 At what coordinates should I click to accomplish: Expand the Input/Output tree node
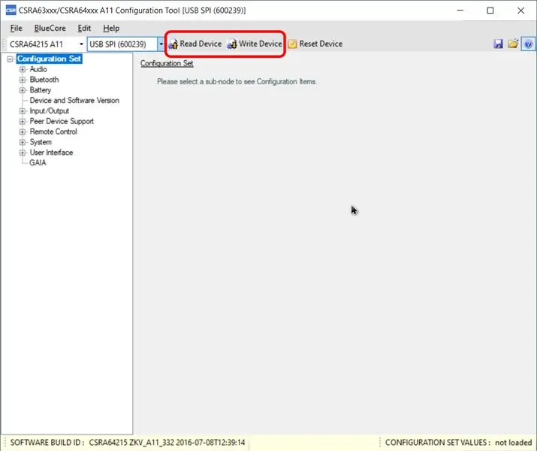pyautogui.click(x=23, y=111)
